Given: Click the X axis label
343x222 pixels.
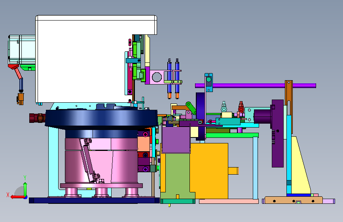Looking at the screenshot, I should point(8,195).
